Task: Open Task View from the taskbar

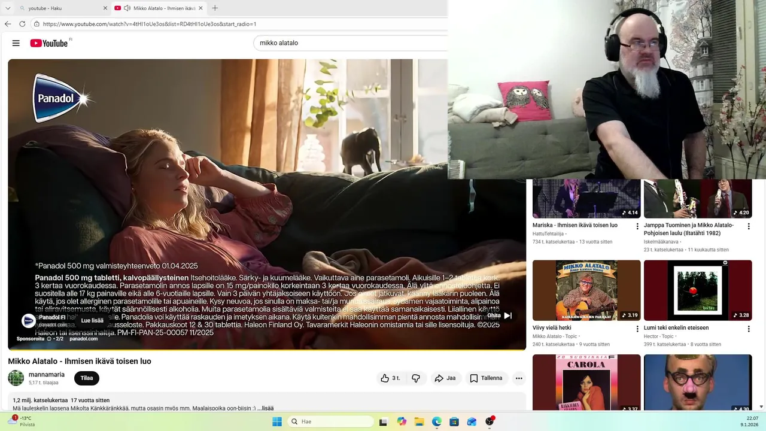Action: [383, 421]
